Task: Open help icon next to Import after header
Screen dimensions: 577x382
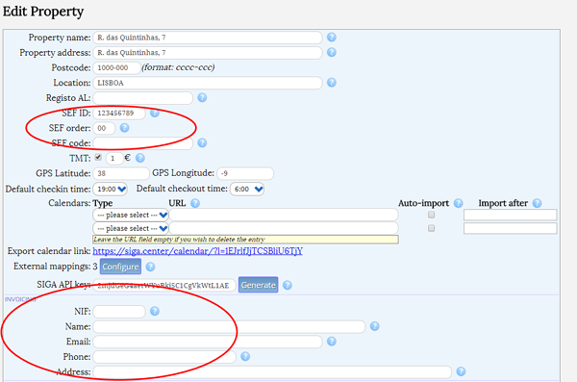Action: pyautogui.click(x=538, y=203)
